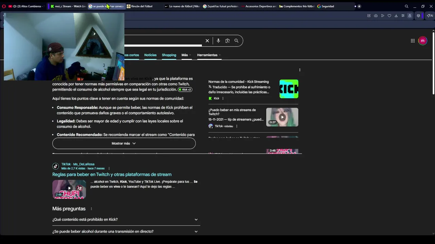Viewport: 435px width, 244px height.
Task: Click the Kick +2 sources chip
Action: point(185,89)
